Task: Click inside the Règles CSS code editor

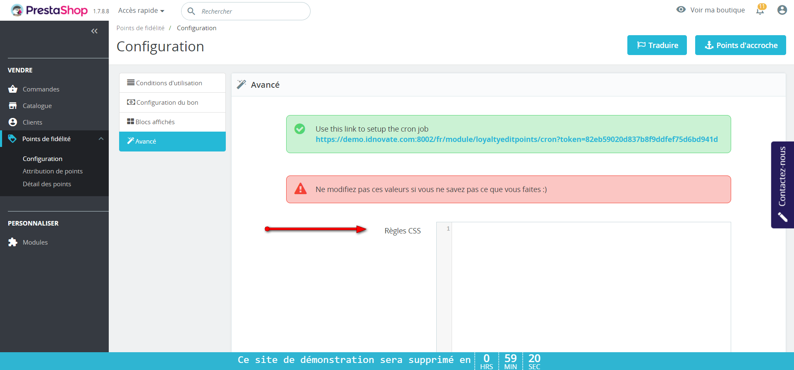Action: pyautogui.click(x=591, y=287)
